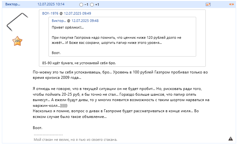Click the closing 'Воот.' in the main post
Viewport: 237px width, 144px height.
pyautogui.click(x=38, y=128)
